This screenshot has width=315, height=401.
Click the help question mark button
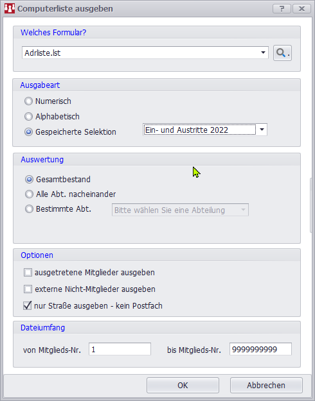pyautogui.click(x=282, y=9)
